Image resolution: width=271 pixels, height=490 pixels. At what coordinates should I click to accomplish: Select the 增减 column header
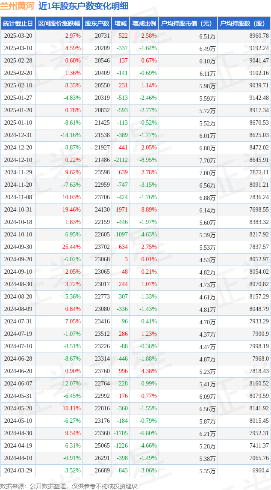point(121,24)
